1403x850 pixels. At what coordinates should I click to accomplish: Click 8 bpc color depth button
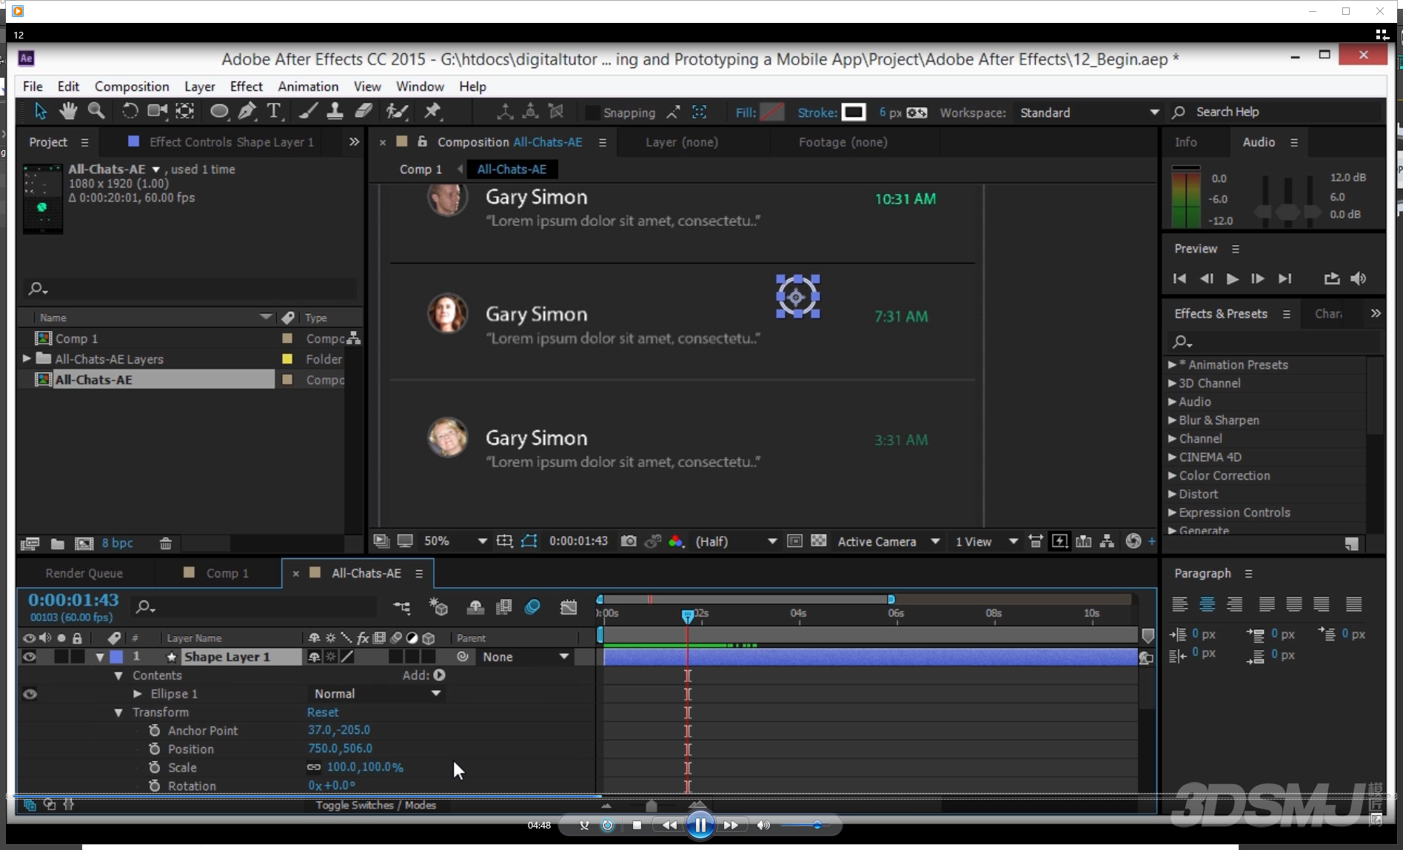(118, 543)
